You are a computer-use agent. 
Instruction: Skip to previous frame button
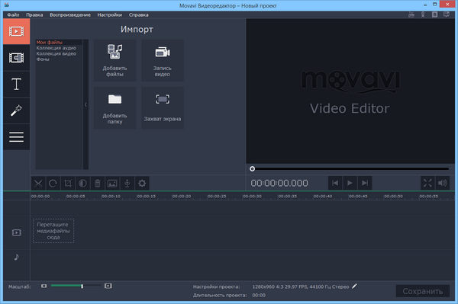coord(335,183)
